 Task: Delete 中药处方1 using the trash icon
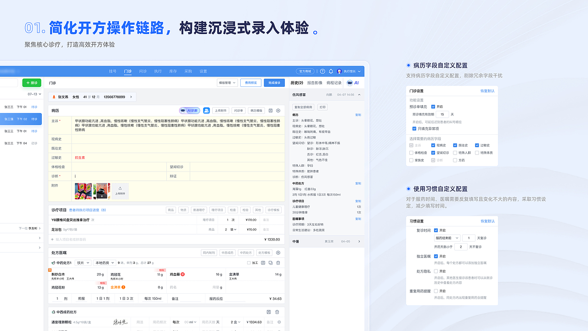click(278, 263)
